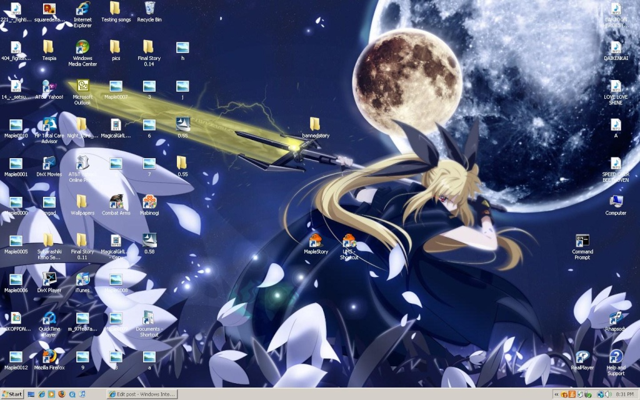Select the 14_-_setsu... MP3 file
640x400 pixels.
point(16,89)
